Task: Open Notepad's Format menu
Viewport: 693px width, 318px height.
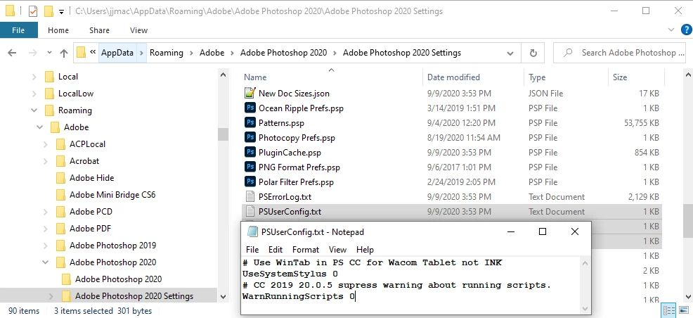Action: pos(306,250)
